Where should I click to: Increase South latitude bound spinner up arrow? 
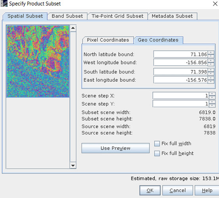point(211,70)
